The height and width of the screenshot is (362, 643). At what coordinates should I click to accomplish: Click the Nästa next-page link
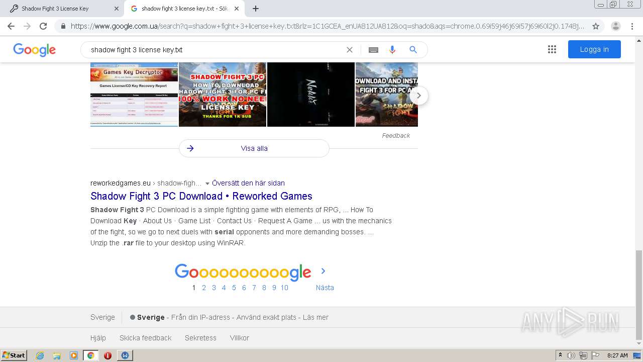point(325,288)
